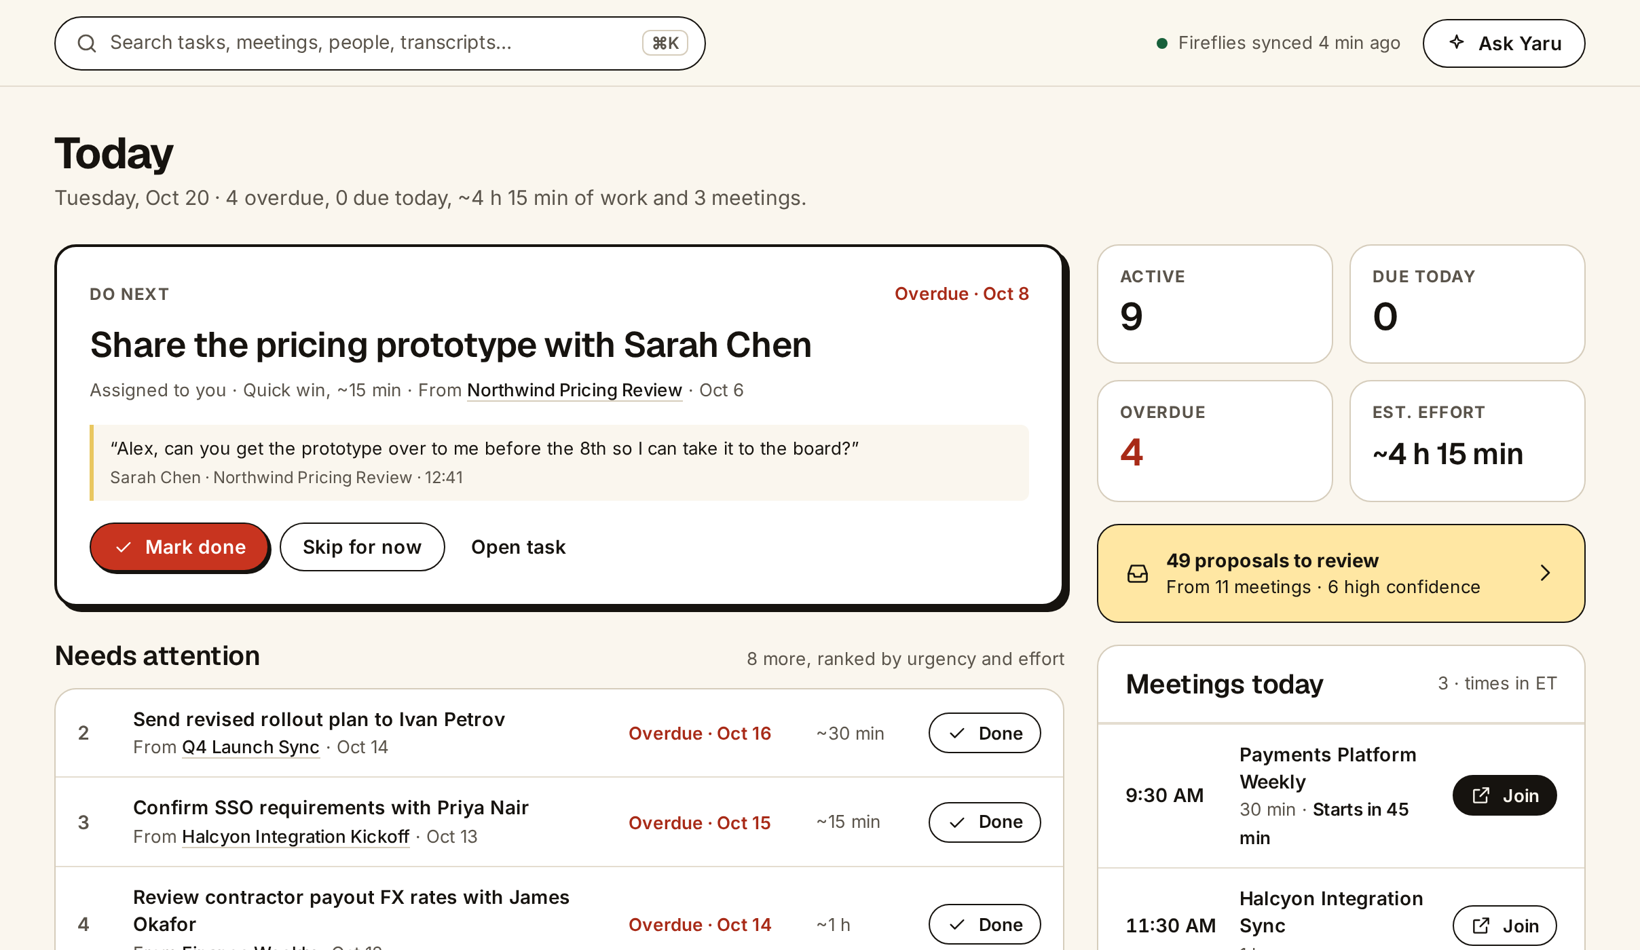
Task: Open Send revised rollout plan to Ivan Petrov
Action: point(319,719)
